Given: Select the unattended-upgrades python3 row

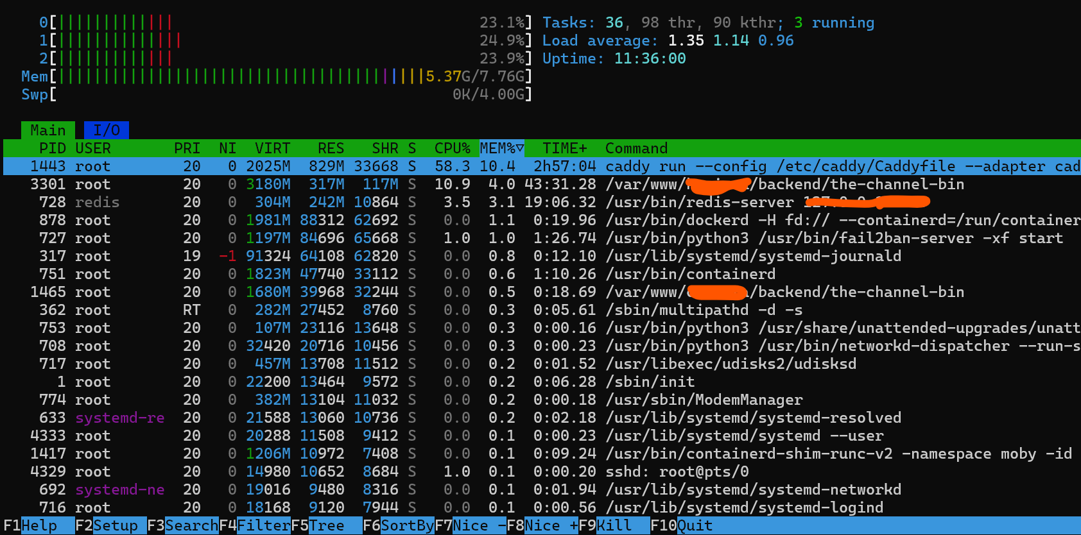Looking at the screenshot, I should (x=542, y=328).
